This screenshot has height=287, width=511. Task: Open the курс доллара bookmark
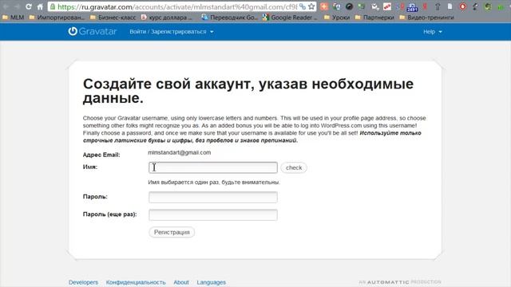click(167, 18)
